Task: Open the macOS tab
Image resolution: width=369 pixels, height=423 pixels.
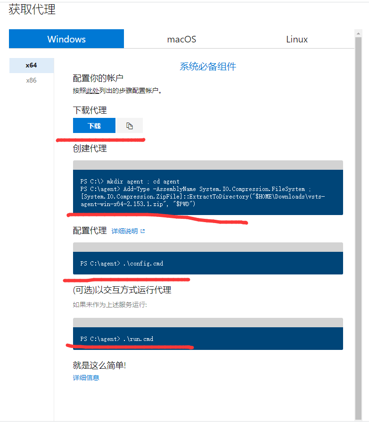Action: tap(181, 39)
